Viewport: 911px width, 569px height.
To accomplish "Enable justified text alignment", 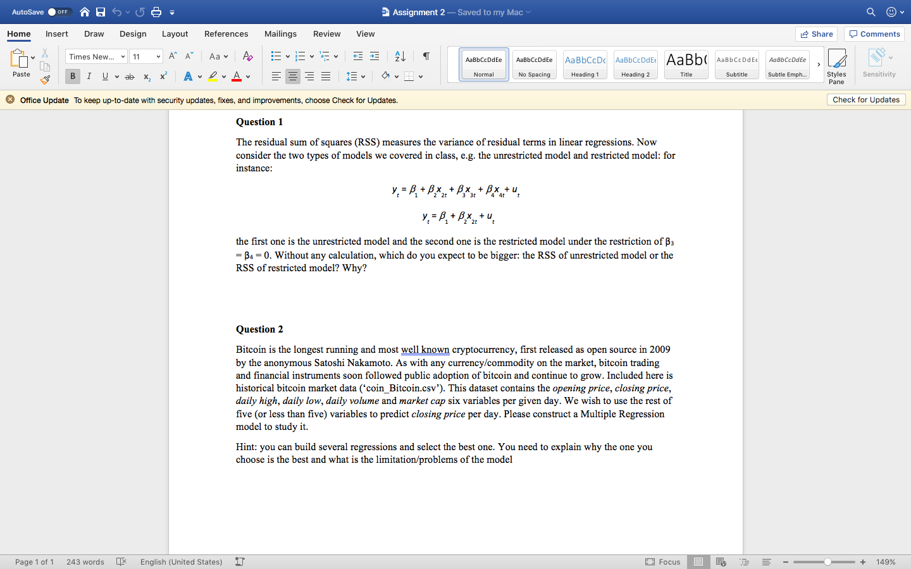I will (325, 76).
